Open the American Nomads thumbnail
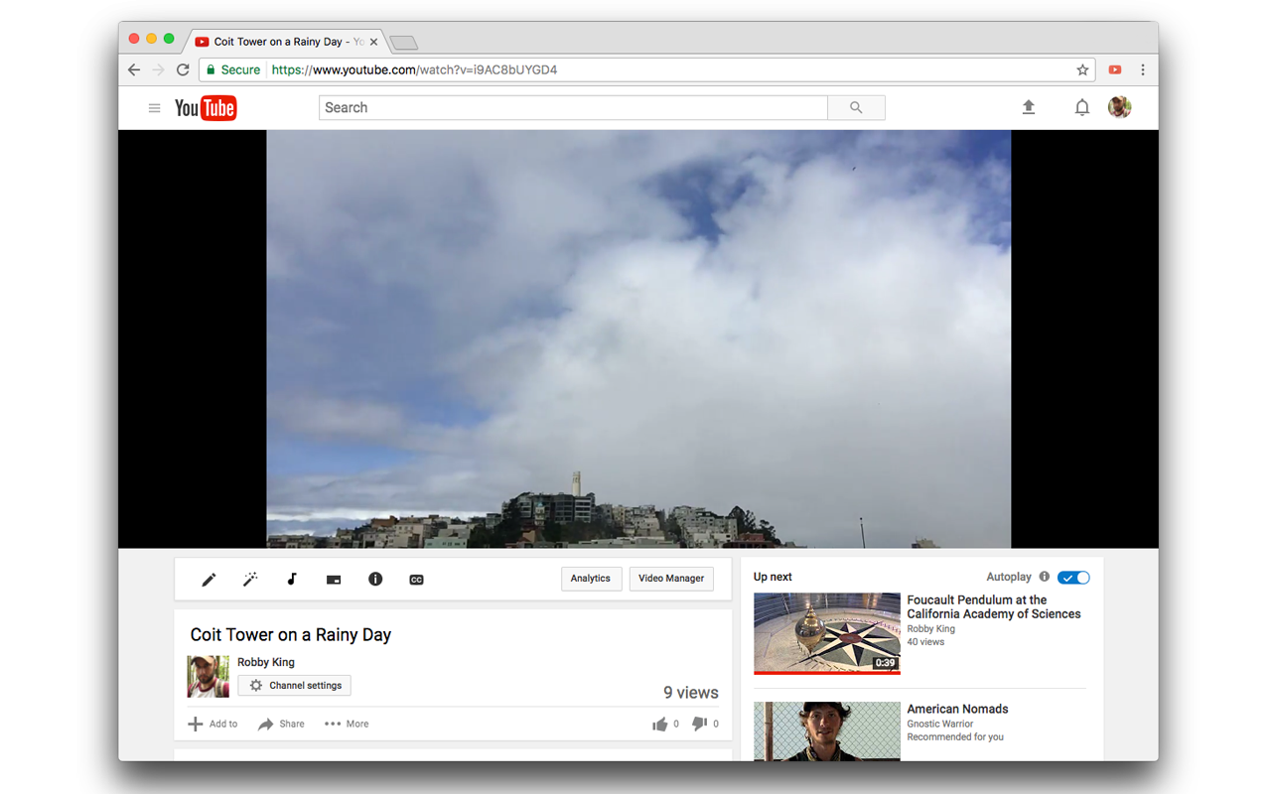 click(x=827, y=731)
